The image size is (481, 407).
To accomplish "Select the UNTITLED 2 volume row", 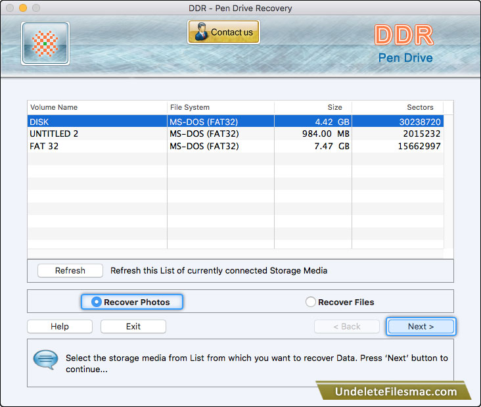I will coord(235,134).
